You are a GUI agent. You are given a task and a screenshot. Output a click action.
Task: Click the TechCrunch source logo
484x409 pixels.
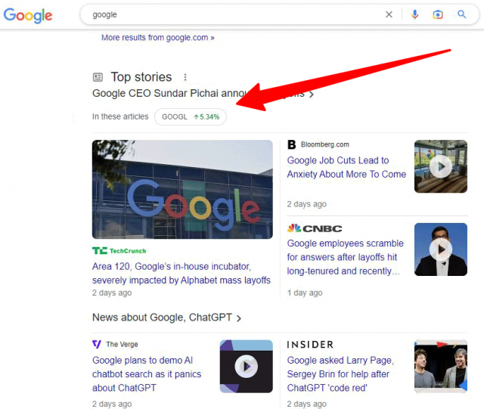point(119,251)
